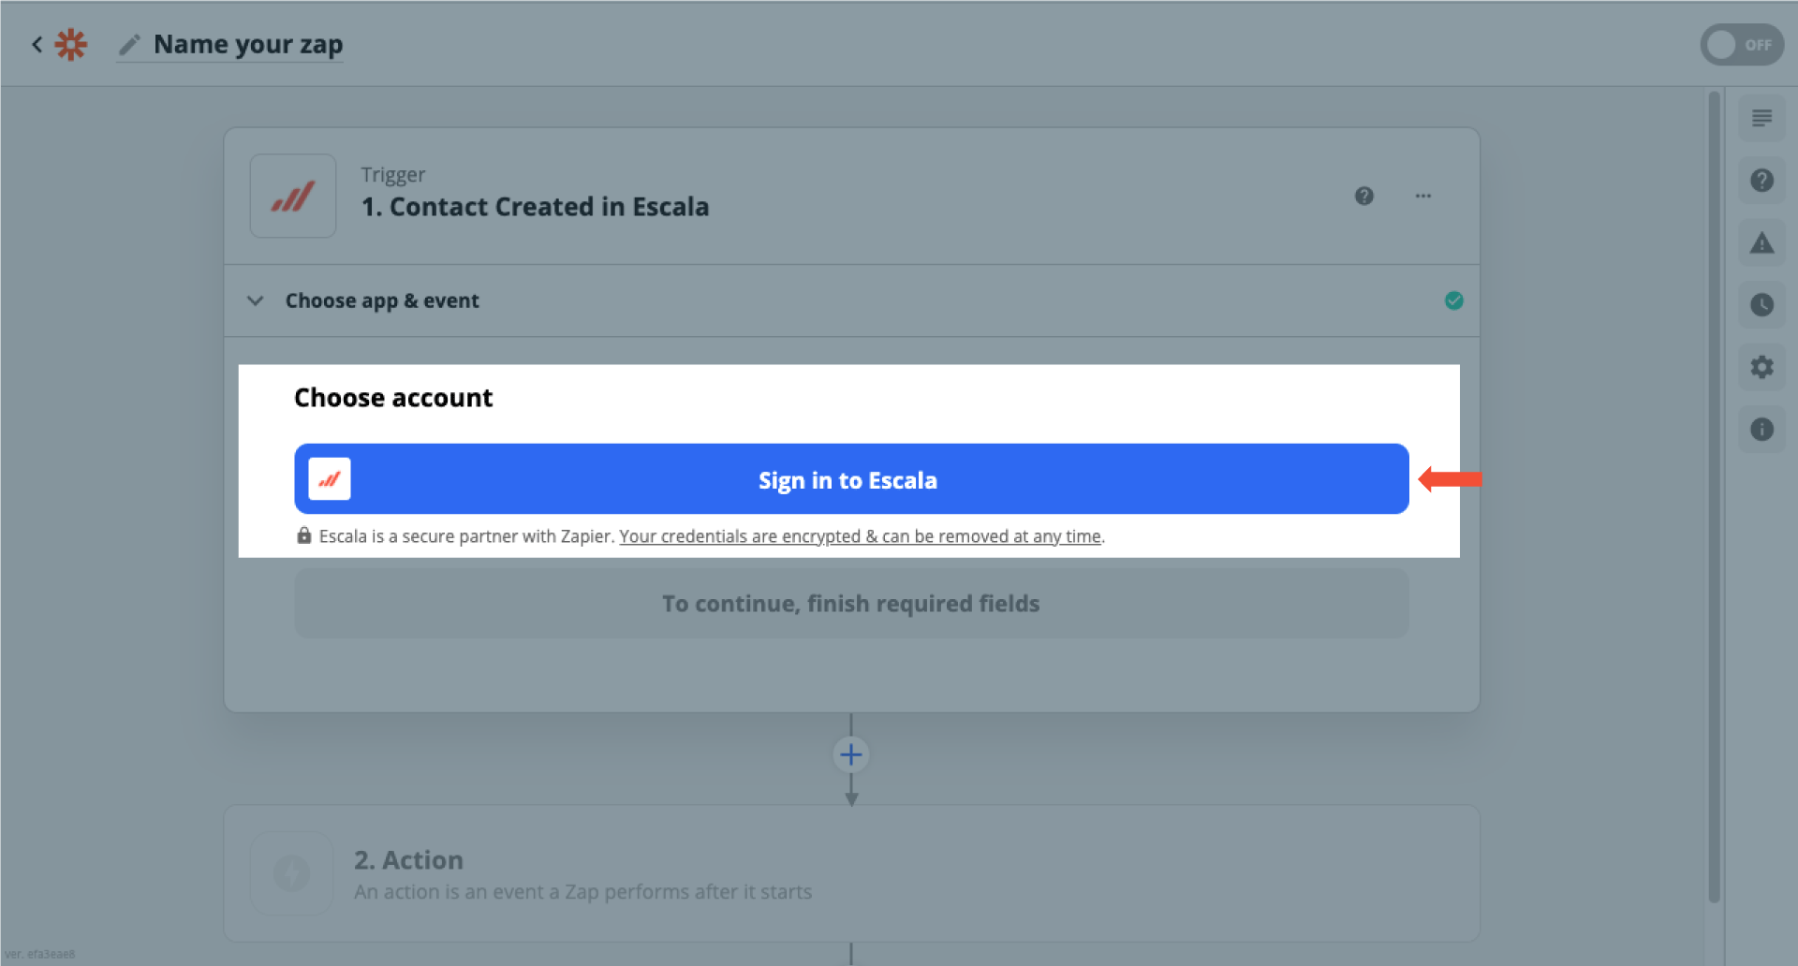1798x966 pixels.
Task: Open the trigger step three-dot menu
Action: click(1422, 196)
